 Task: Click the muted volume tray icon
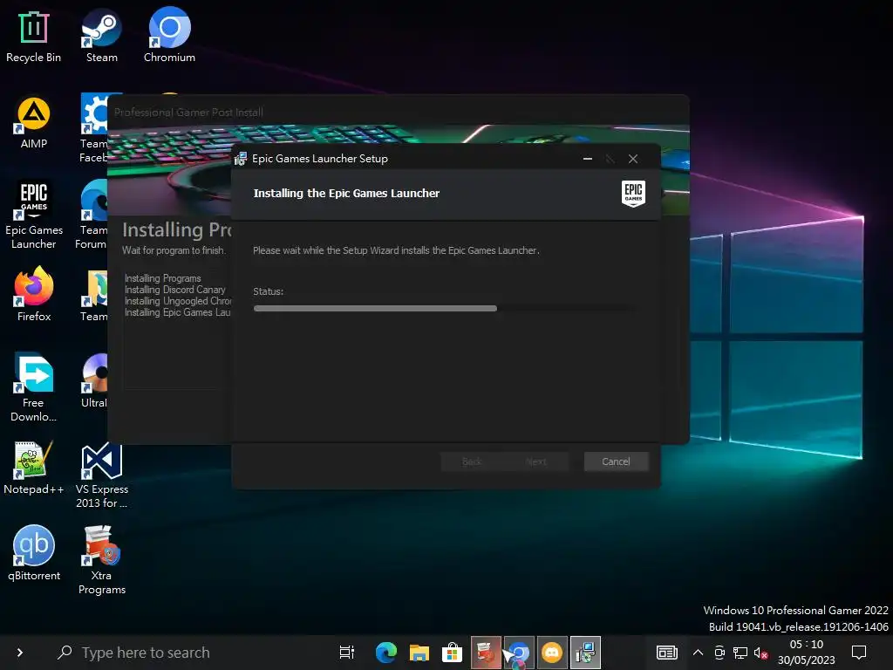click(x=760, y=653)
